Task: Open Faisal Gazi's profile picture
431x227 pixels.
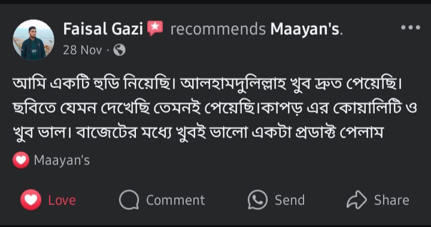Action: coord(34,40)
